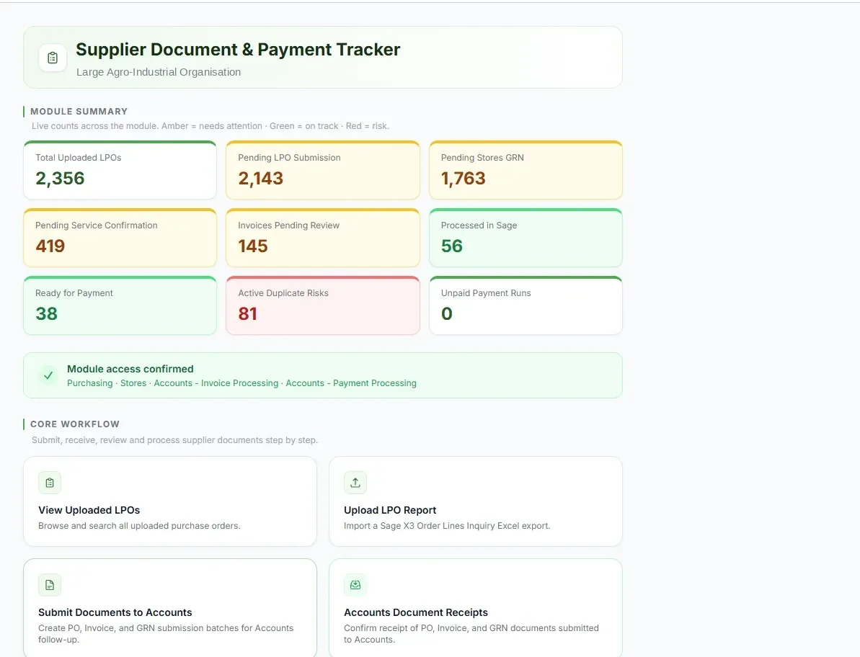Click the "Large Agro-Industrial Organisation" subtitle

pos(159,72)
